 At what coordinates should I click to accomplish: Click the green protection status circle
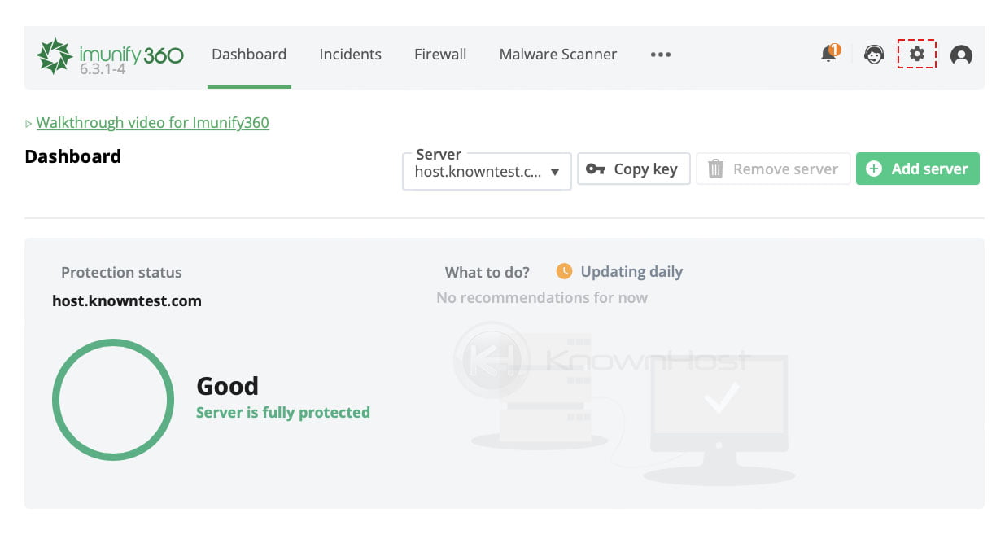[113, 400]
